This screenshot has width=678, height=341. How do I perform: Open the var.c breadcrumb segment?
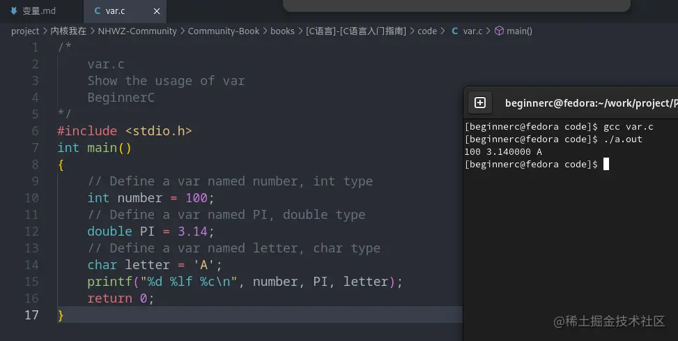[x=472, y=31]
